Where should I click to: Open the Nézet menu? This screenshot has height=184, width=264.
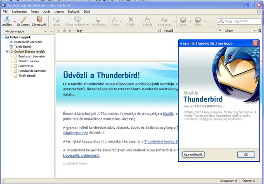coord(35,12)
